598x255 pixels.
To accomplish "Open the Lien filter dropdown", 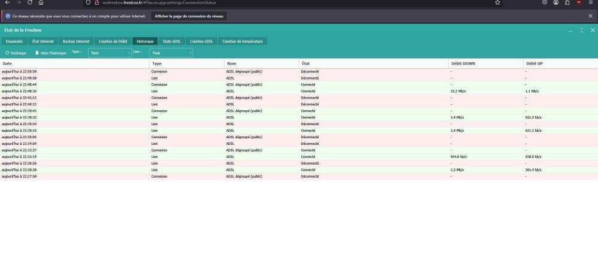I will 171,53.
